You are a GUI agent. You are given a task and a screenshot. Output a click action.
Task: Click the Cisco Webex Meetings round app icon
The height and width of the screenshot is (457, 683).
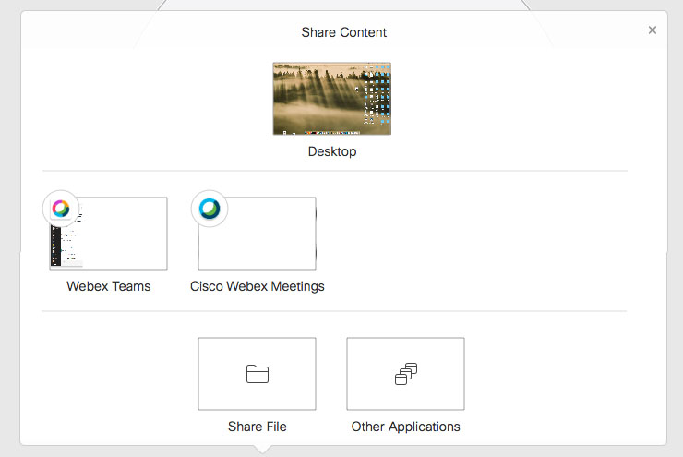210,209
